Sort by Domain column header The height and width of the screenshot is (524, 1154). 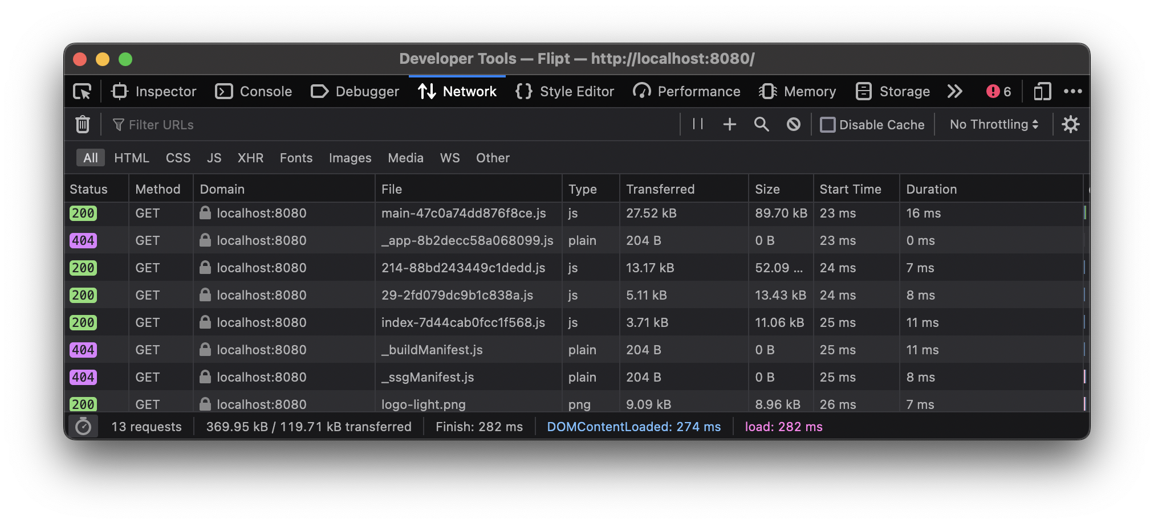pos(284,189)
